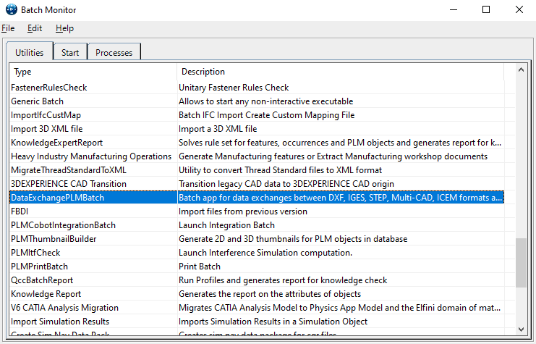The width and height of the screenshot is (536, 344).
Task: Click 'Imports Simulation Results in a Simulation Object'
Action: click(273, 322)
